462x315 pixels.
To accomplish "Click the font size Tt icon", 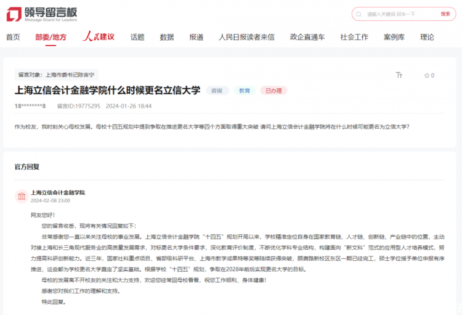I will point(399,75).
